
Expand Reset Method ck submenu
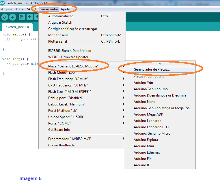82,111
